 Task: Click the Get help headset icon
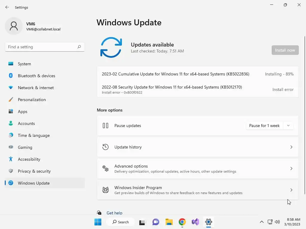[99, 213]
